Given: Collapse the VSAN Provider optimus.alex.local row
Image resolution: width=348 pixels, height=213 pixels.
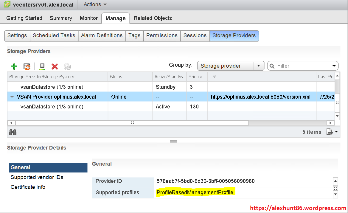Looking at the screenshot, I should [x=12, y=97].
